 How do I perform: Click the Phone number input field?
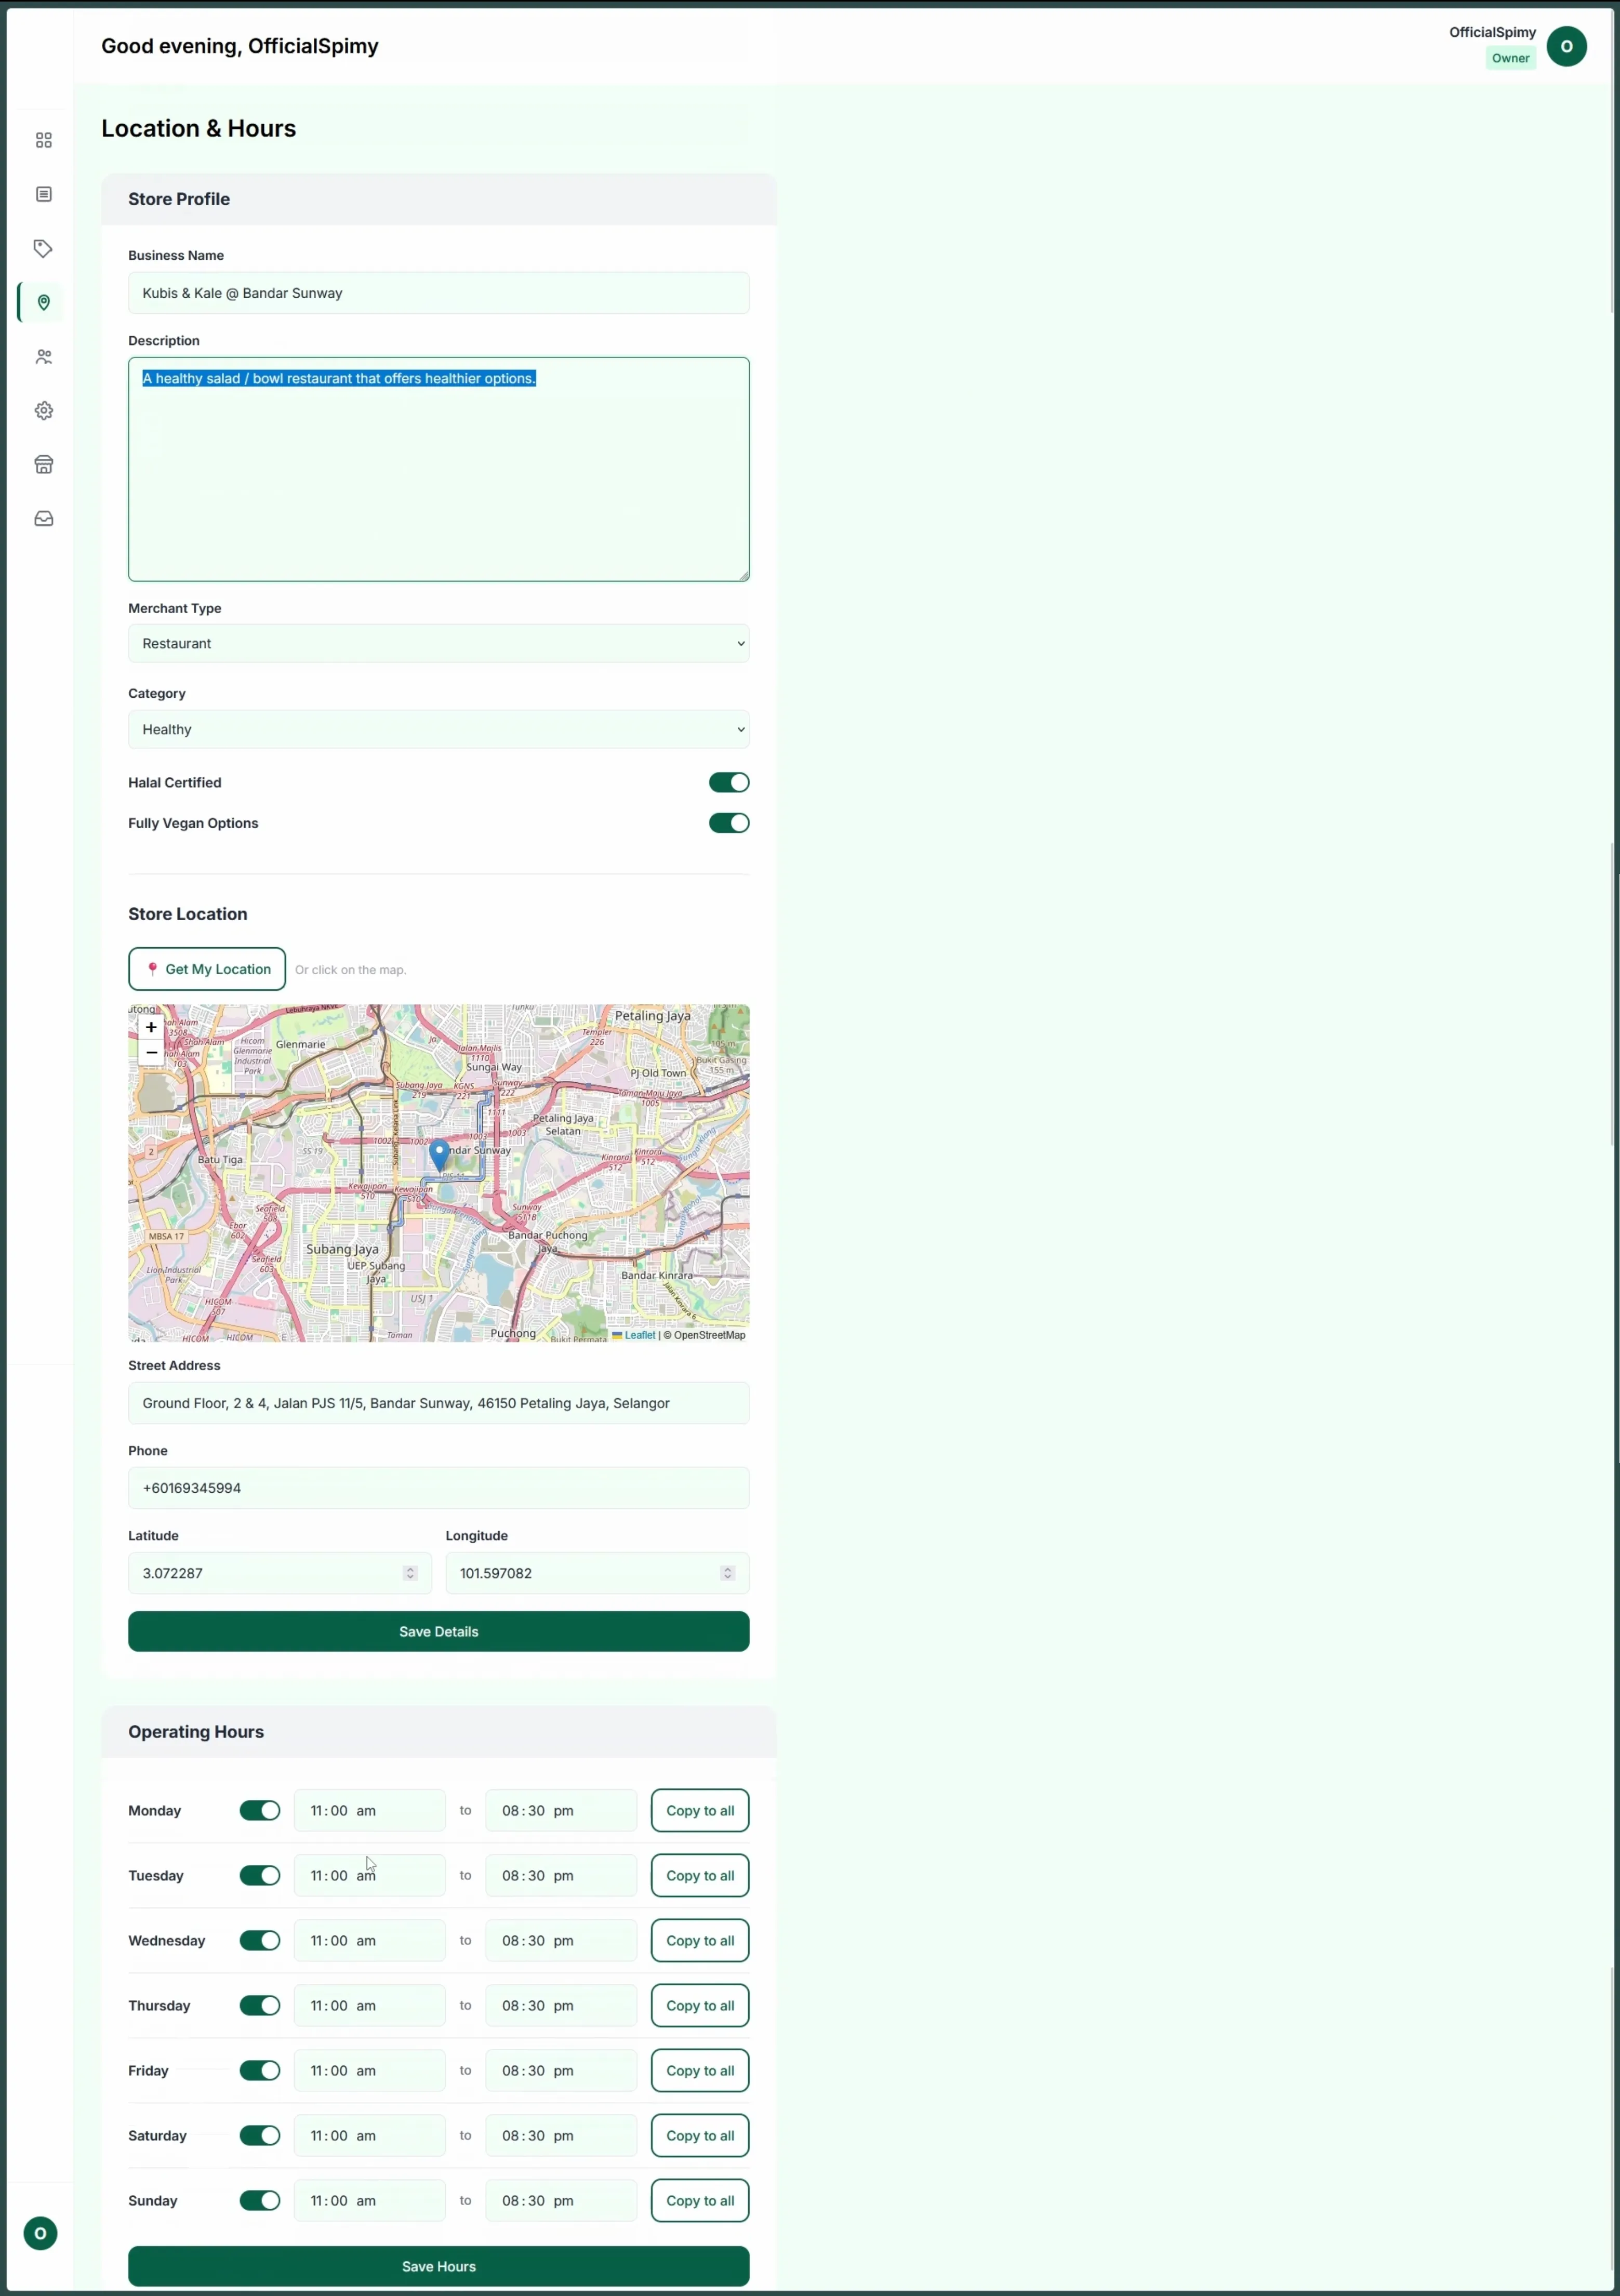coord(439,1488)
